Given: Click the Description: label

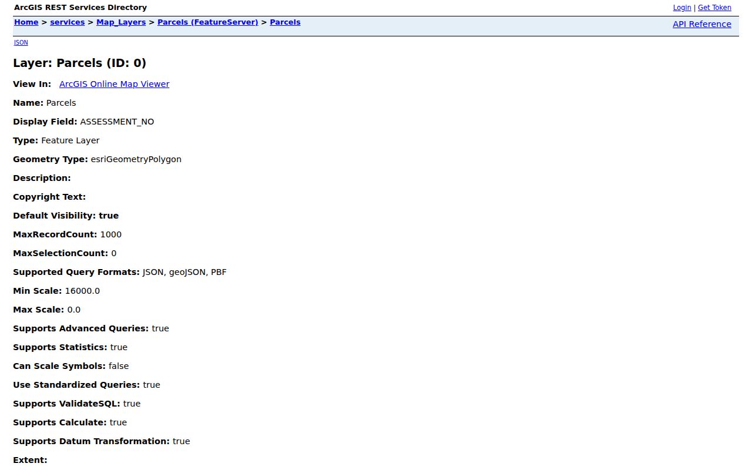Looking at the screenshot, I should 42,178.
